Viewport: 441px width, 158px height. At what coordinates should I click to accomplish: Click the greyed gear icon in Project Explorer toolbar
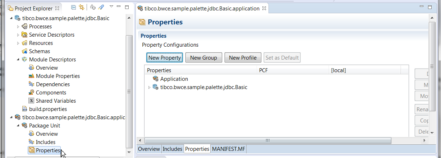point(93,7)
